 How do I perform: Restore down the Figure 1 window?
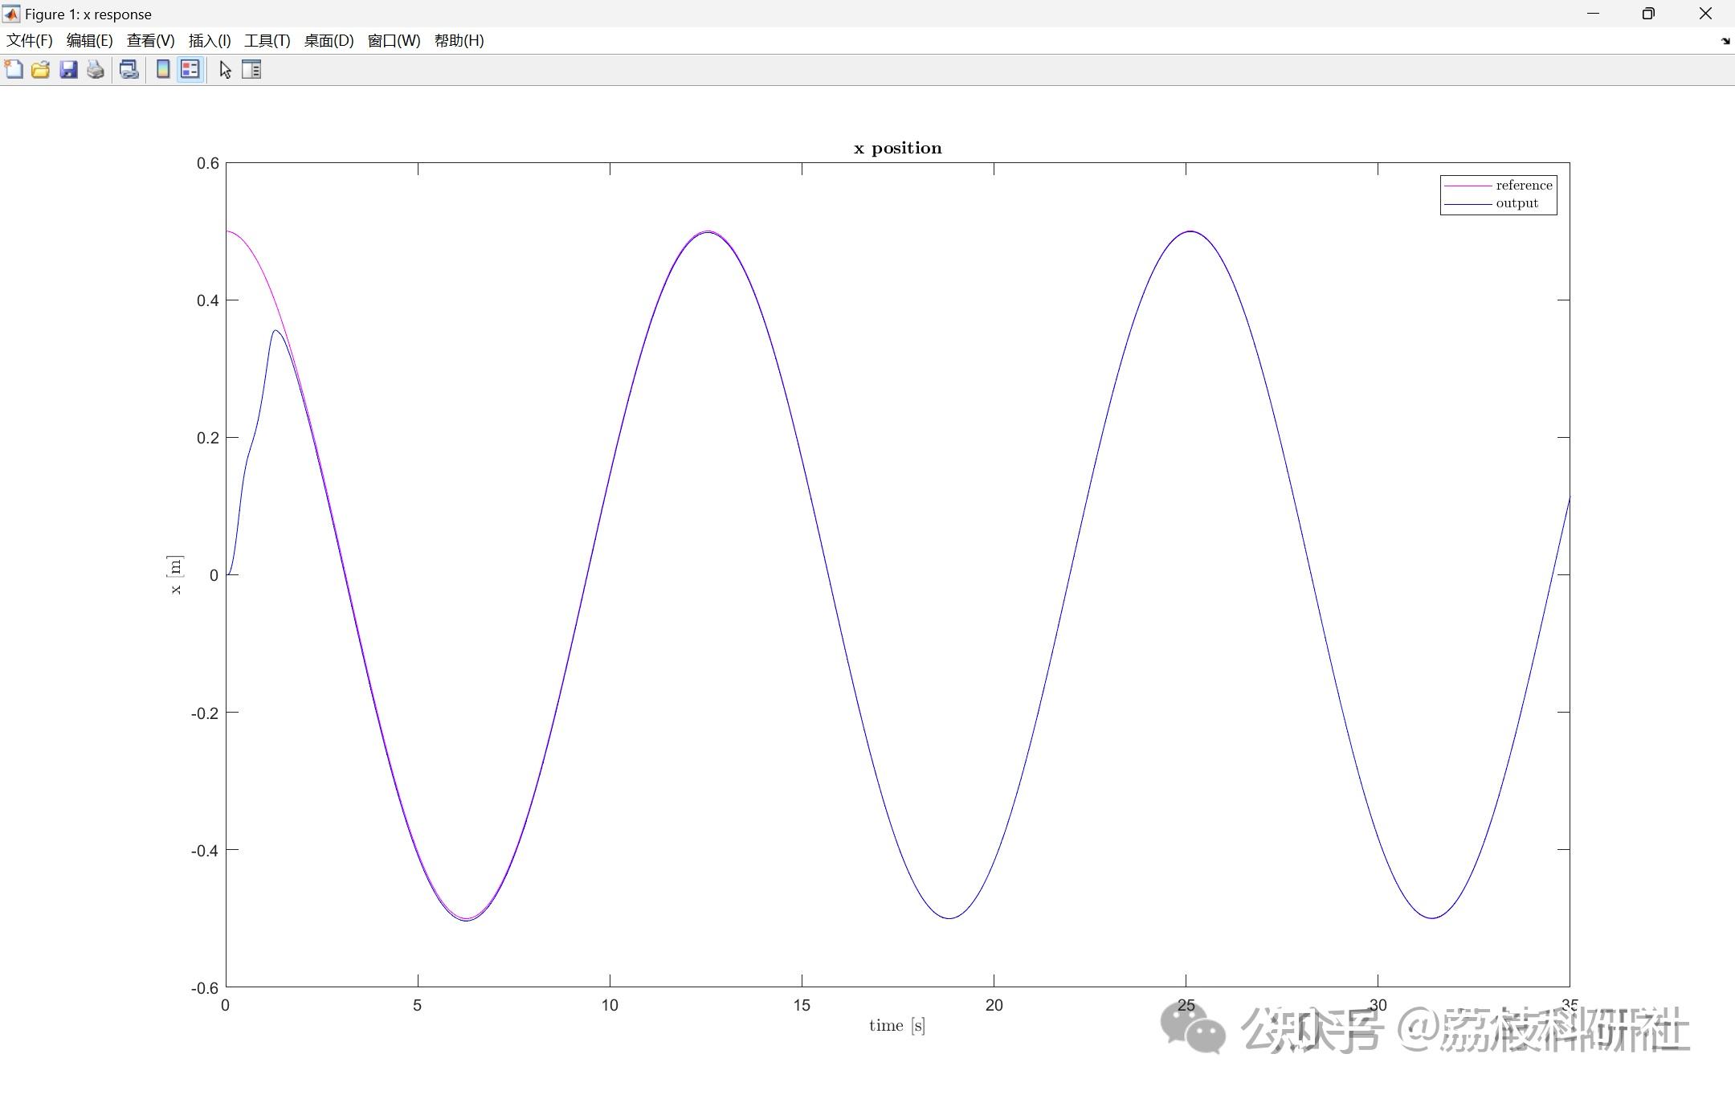1648,14
